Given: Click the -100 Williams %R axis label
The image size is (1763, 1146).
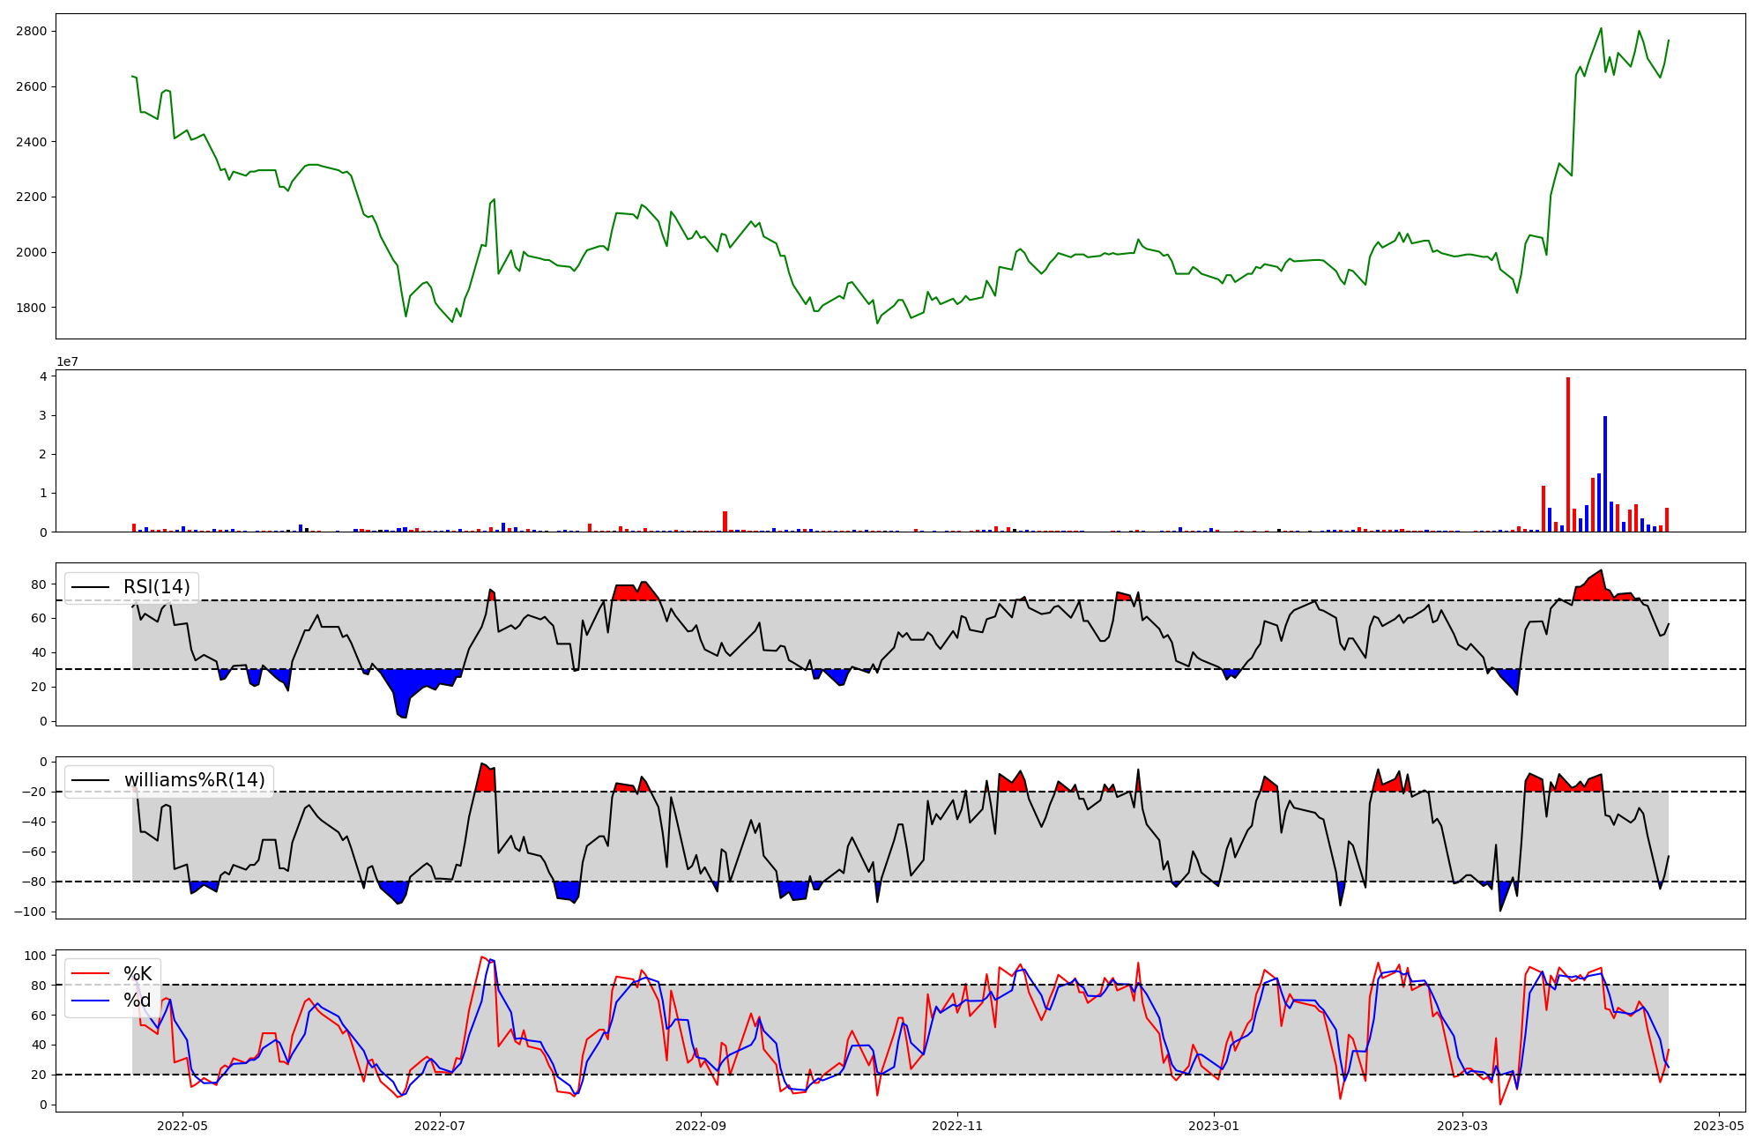Looking at the screenshot, I should pyautogui.click(x=29, y=912).
